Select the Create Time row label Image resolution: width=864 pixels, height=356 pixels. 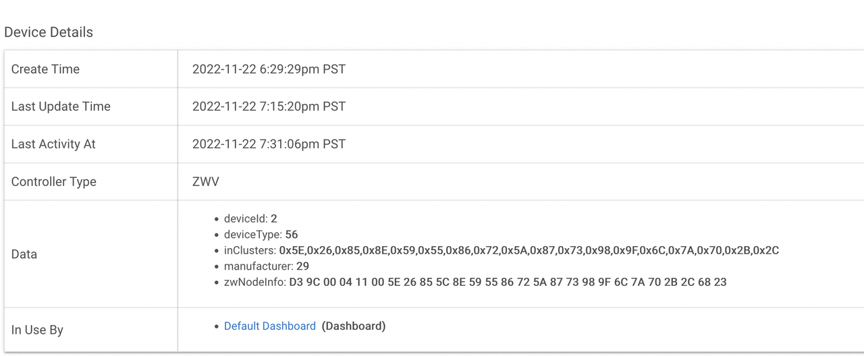click(45, 69)
